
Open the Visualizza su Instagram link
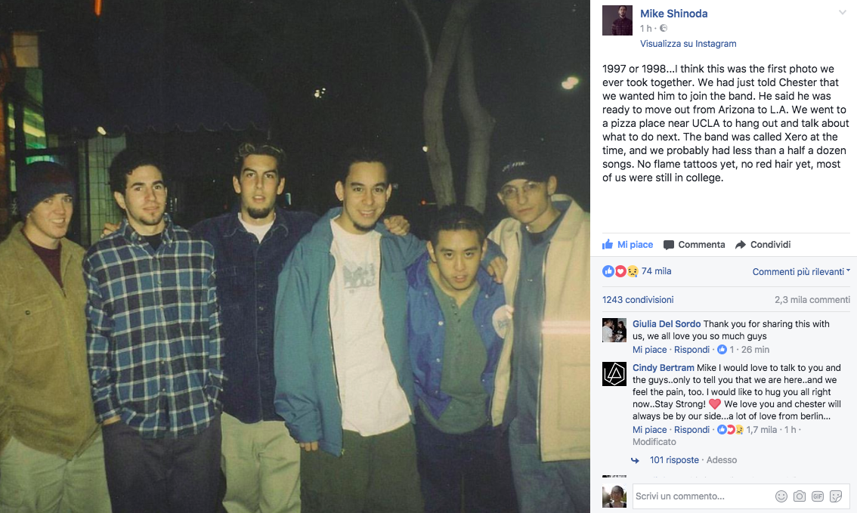(x=688, y=44)
